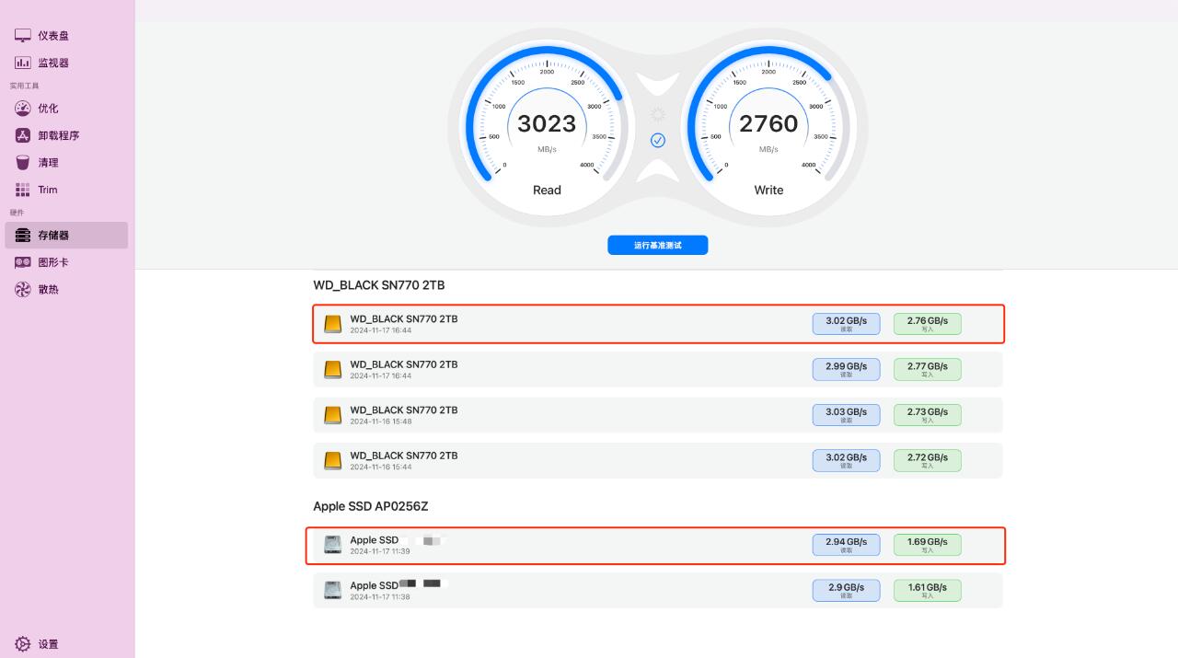Click the 2760 write value
Viewport: 1178px width, 658px height.
(x=768, y=123)
